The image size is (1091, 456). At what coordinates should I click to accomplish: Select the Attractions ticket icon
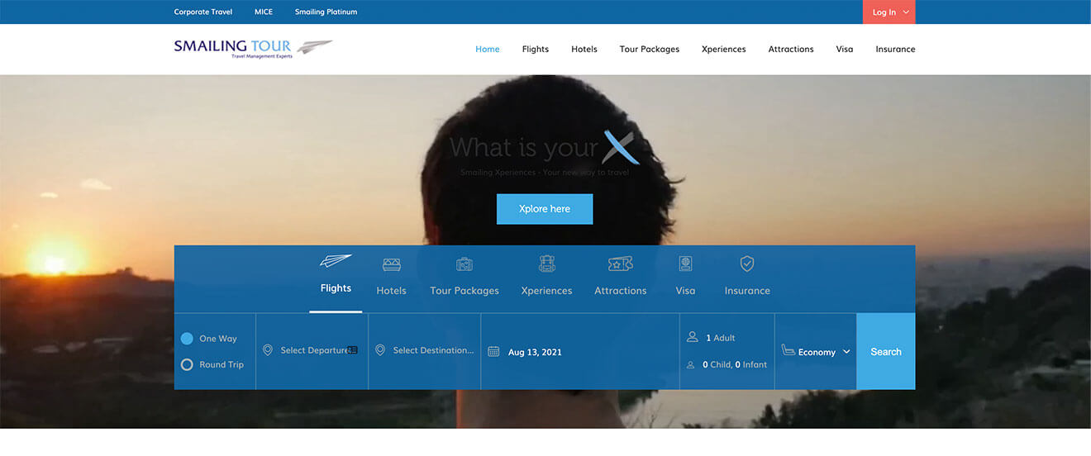620,264
